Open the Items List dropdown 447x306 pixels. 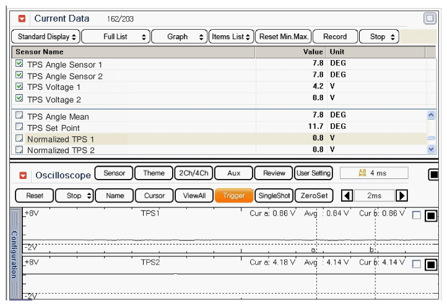(x=232, y=37)
